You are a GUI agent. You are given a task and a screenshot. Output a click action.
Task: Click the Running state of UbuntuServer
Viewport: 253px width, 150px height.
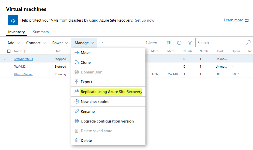[60, 74]
